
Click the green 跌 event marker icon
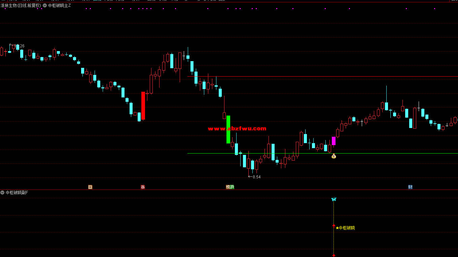(232, 187)
